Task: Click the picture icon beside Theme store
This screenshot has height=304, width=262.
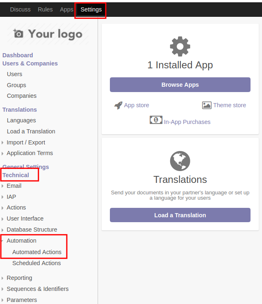Action: tap(207, 105)
